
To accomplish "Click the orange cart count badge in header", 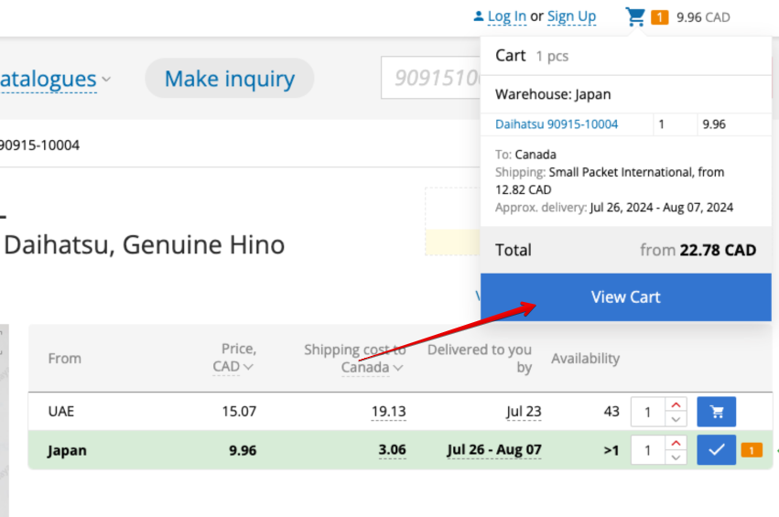I will point(659,17).
